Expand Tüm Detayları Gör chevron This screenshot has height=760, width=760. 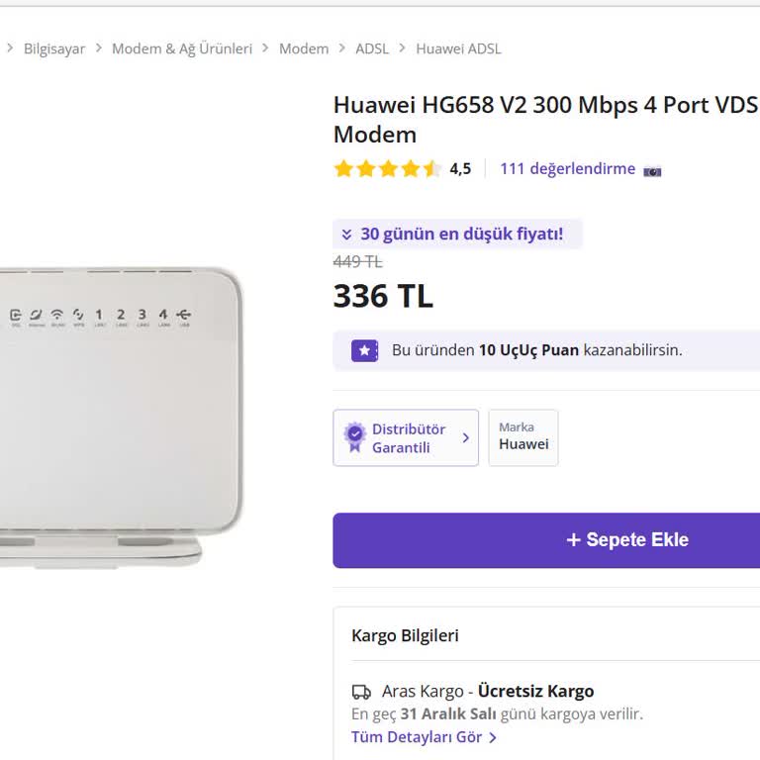[493, 737]
